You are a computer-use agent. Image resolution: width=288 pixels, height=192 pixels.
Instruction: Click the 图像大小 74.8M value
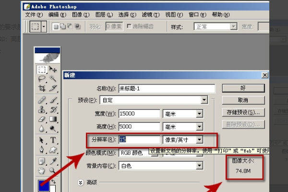tap(243, 171)
